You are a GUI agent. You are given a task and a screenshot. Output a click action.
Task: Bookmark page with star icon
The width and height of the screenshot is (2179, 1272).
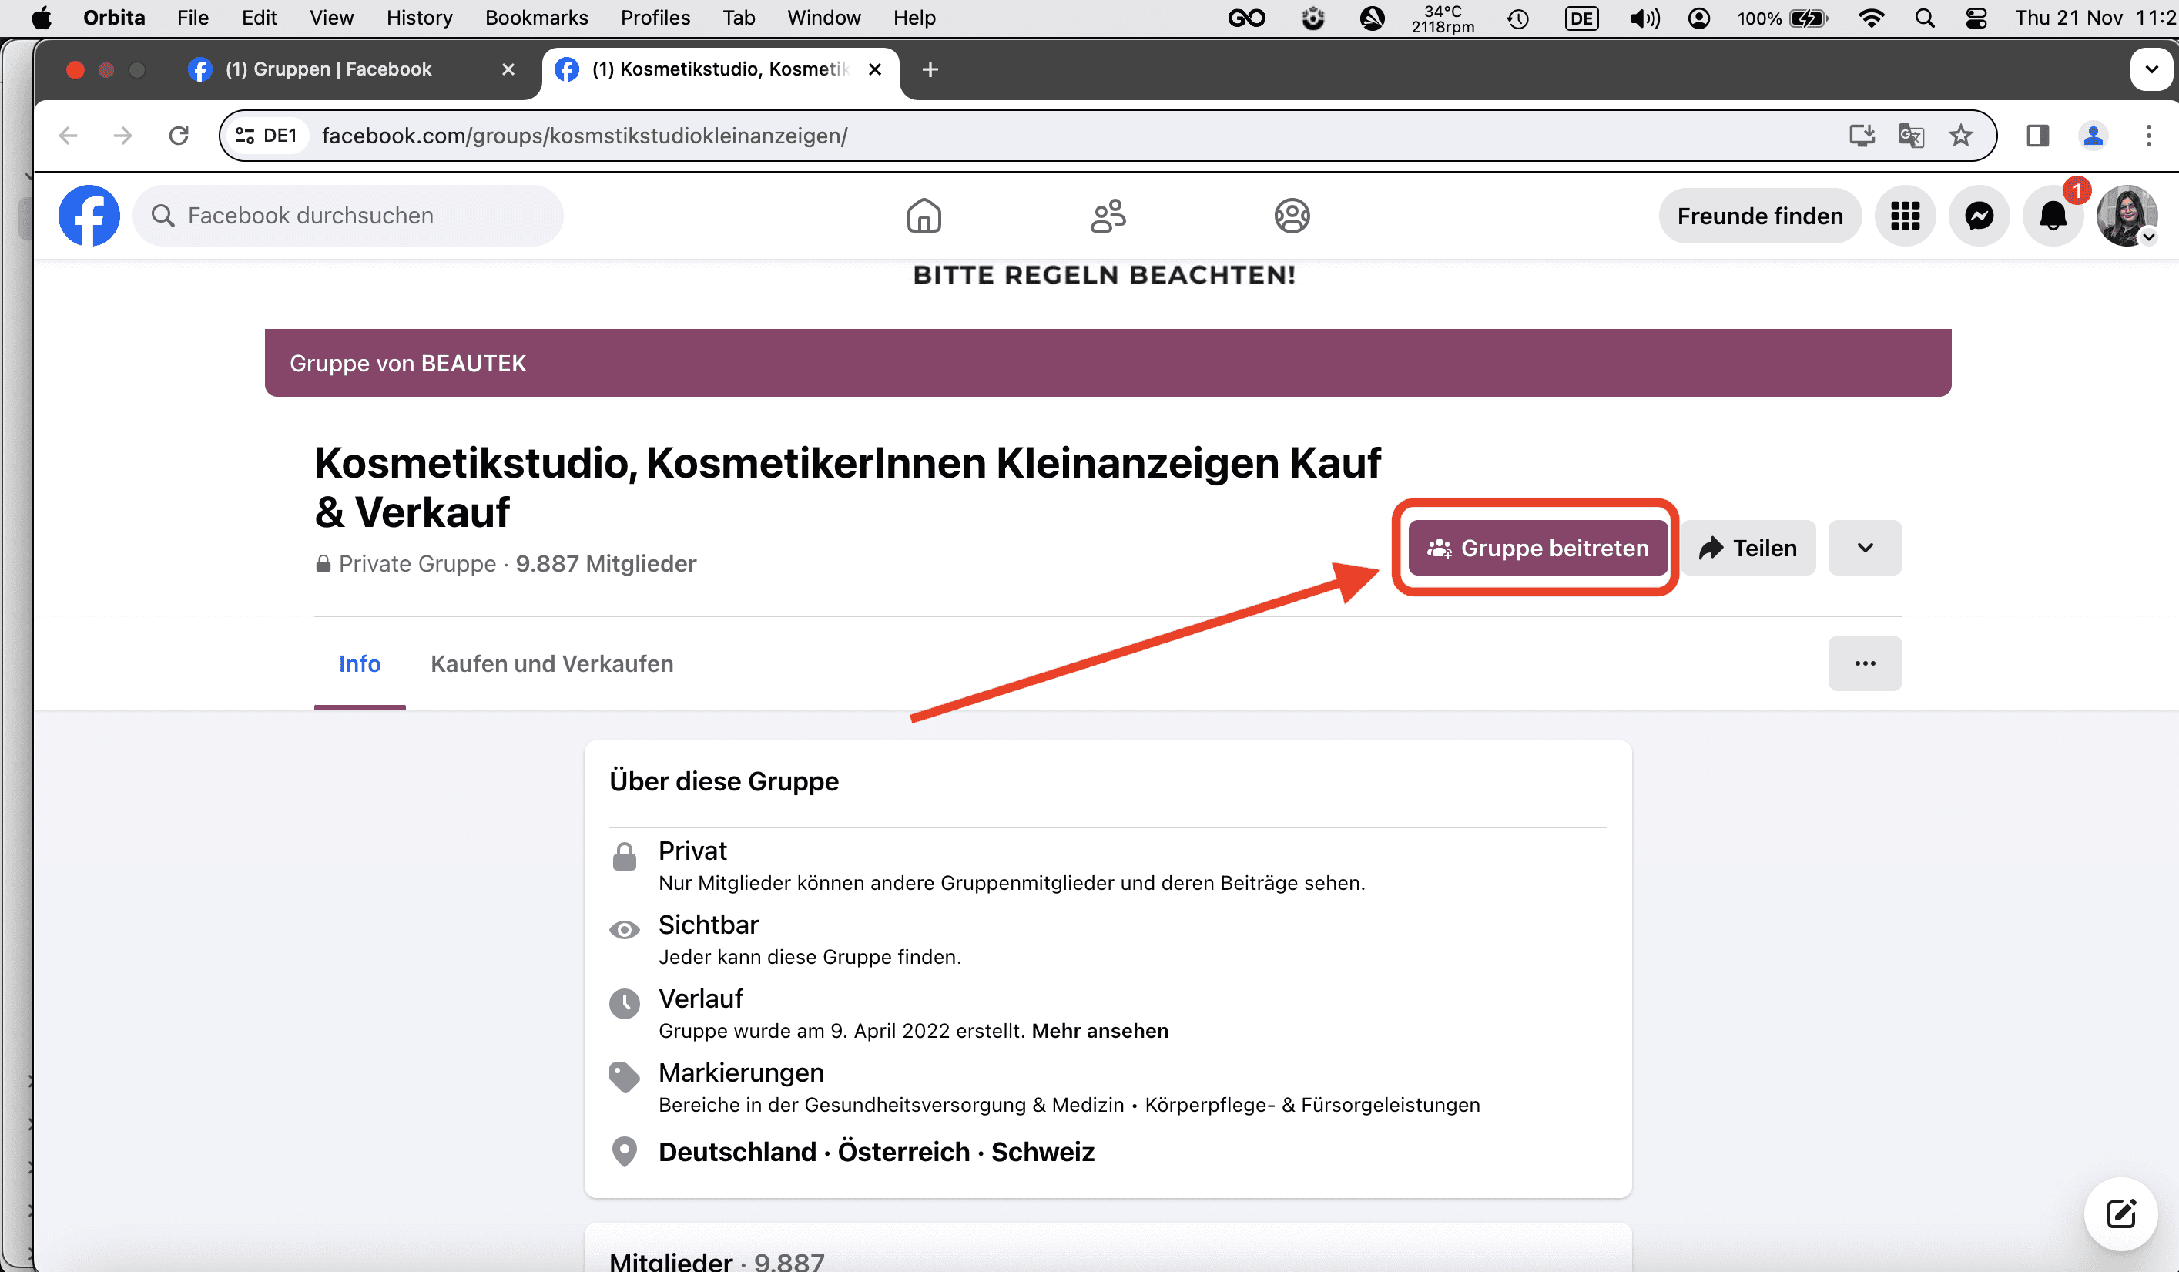(x=1960, y=136)
